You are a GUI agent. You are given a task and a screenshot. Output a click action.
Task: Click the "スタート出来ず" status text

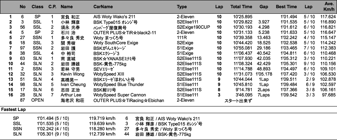pos(238,101)
